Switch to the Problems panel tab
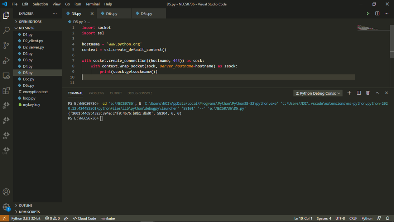 [x=96, y=93]
